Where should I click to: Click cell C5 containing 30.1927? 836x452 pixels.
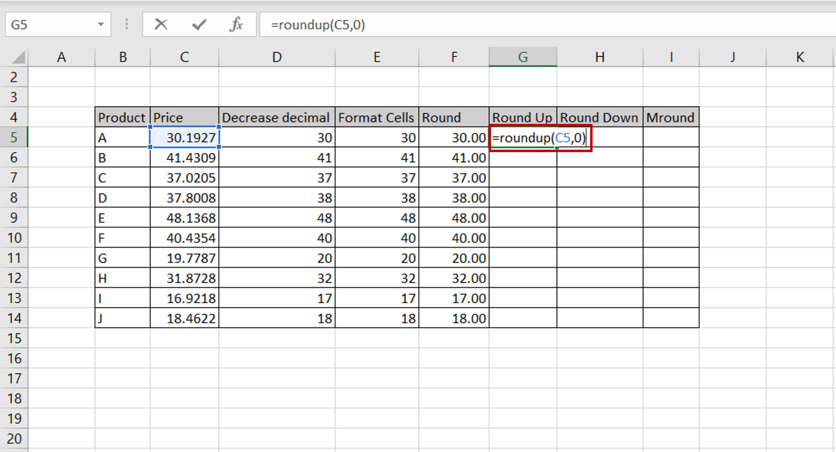click(x=184, y=138)
